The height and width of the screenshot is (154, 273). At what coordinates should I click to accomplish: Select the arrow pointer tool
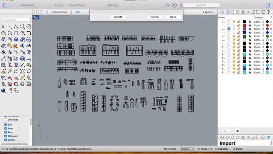pos(3,27)
